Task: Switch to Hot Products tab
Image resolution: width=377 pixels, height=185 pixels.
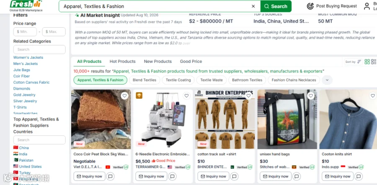Action: coord(123,62)
